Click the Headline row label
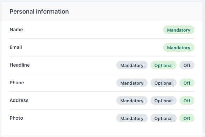The width and height of the screenshot is (205, 137). (x=19, y=65)
